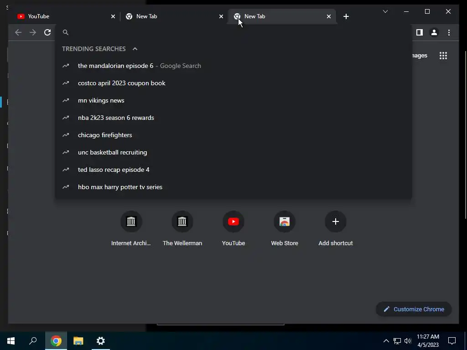The width and height of the screenshot is (467, 350).
Task: Click the Add shortcut tile
Action: [x=336, y=228]
